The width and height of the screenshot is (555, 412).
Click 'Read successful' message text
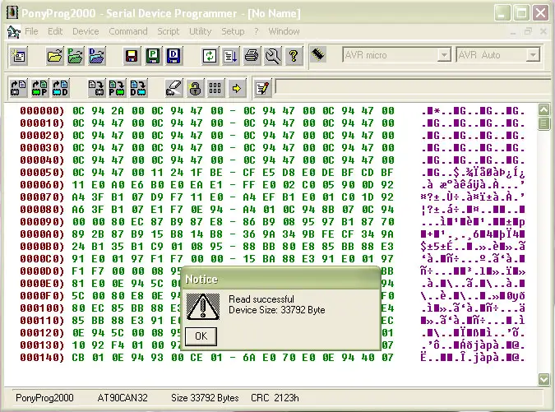click(x=261, y=299)
